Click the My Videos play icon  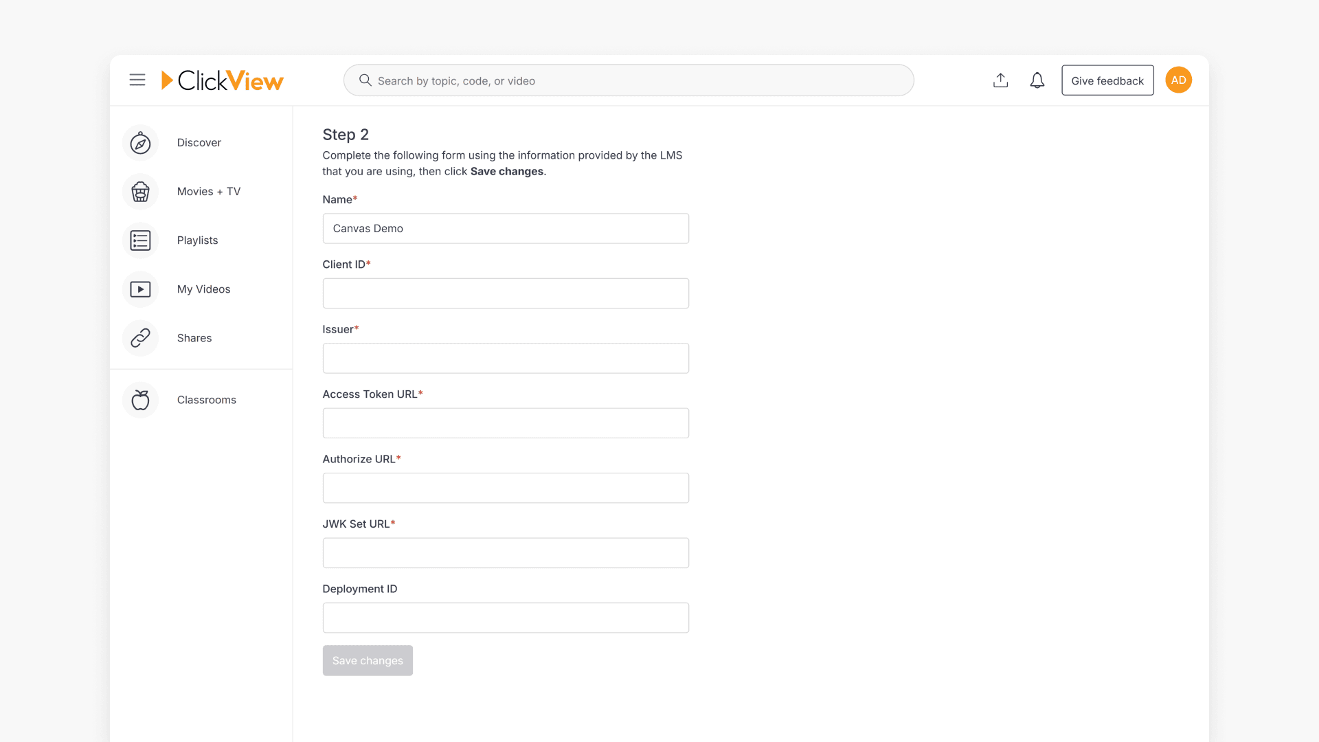click(x=140, y=289)
